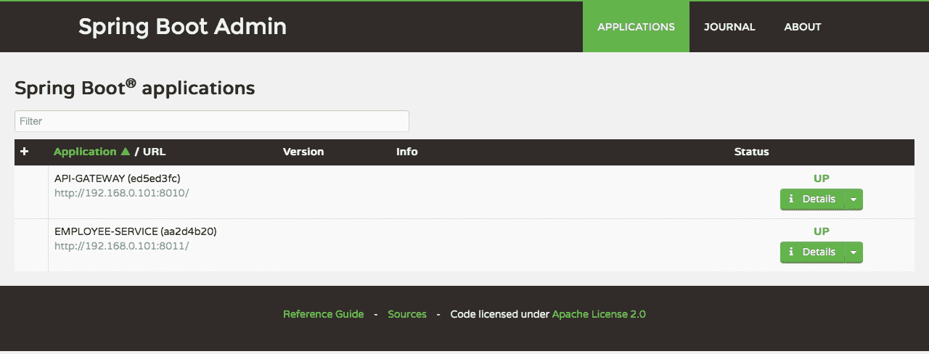Open the Apache License 2.0 link

(599, 314)
